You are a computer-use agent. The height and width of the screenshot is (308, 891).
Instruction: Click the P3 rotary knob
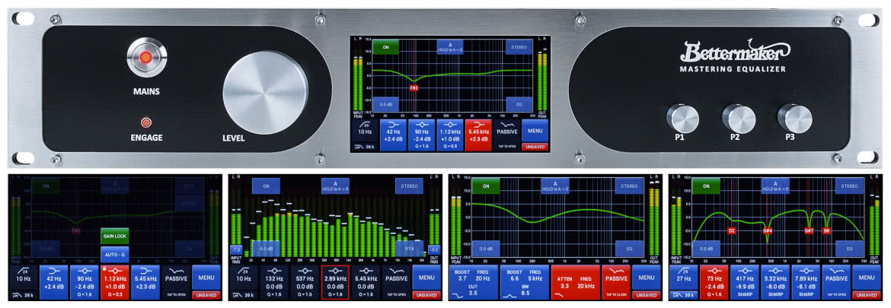794,119
